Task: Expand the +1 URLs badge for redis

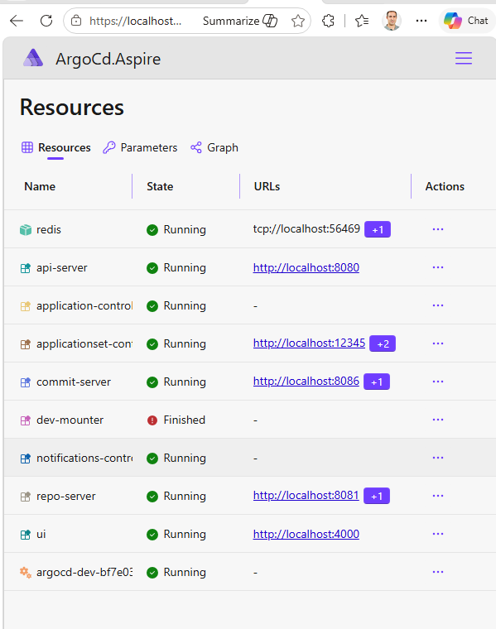Action: (378, 229)
